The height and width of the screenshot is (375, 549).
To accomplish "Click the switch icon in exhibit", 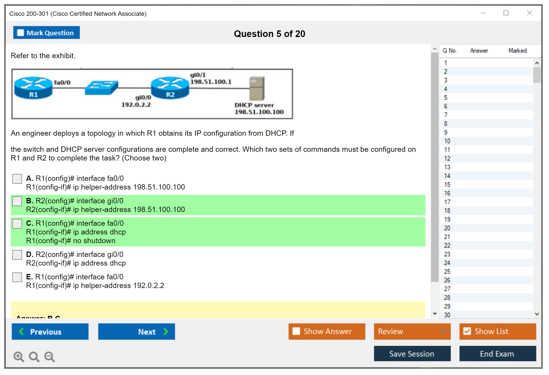I will pyautogui.click(x=101, y=87).
